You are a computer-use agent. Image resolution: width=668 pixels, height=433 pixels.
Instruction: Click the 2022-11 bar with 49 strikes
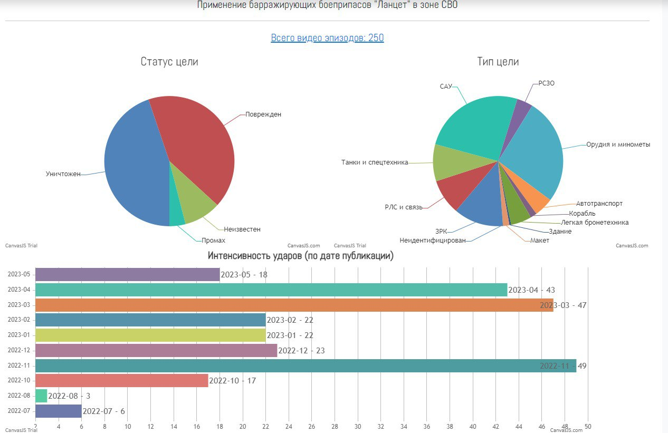pos(306,365)
